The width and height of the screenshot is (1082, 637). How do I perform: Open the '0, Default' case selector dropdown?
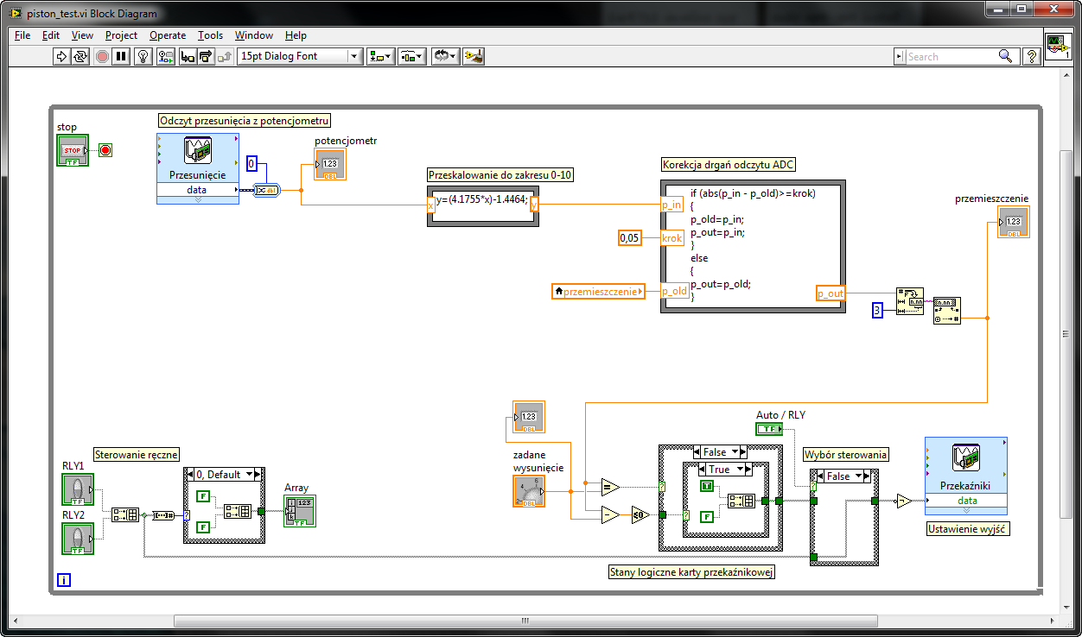tap(224, 474)
